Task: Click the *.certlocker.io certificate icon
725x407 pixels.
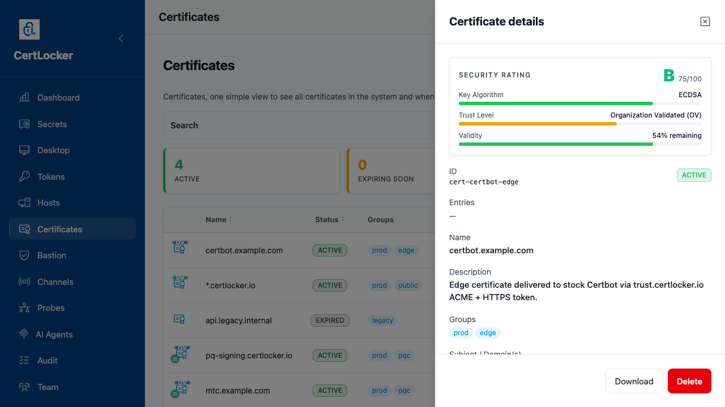Action: (x=180, y=282)
